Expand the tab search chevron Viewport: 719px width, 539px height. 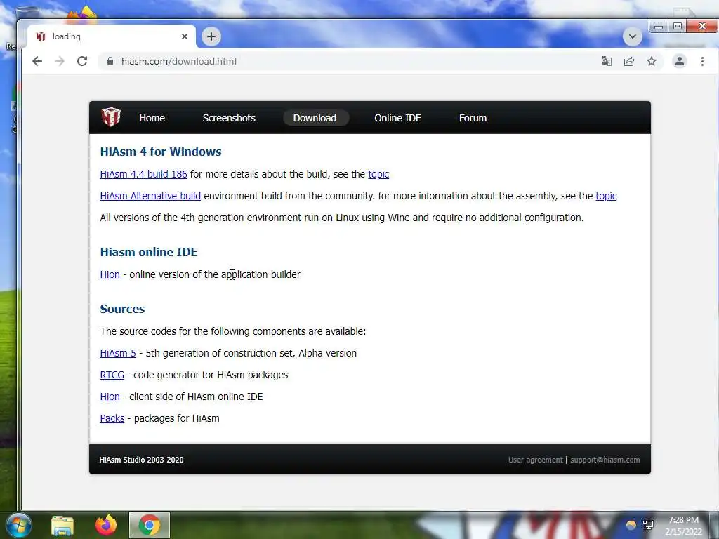(x=633, y=36)
